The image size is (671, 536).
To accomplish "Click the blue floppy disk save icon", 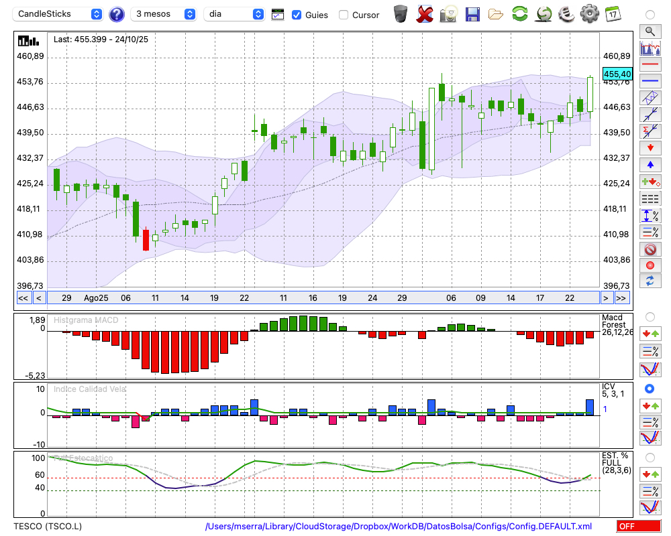I will pos(472,14).
